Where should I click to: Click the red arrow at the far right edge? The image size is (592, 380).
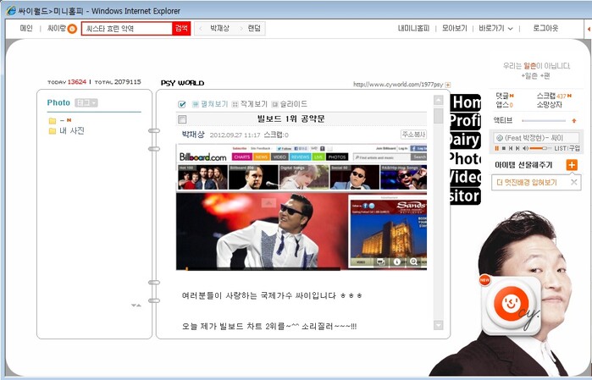(589, 29)
